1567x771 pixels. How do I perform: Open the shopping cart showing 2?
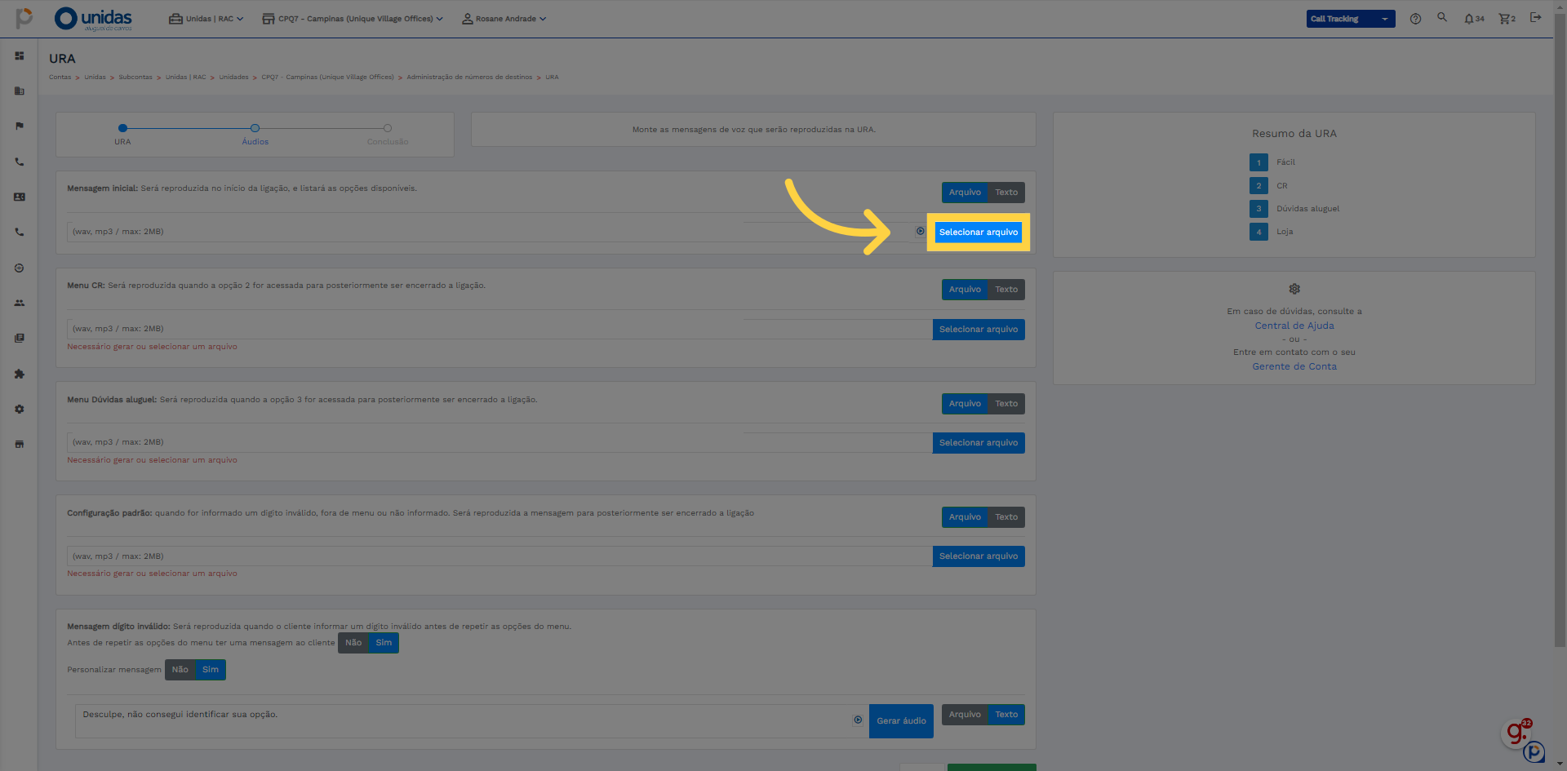pyautogui.click(x=1507, y=19)
